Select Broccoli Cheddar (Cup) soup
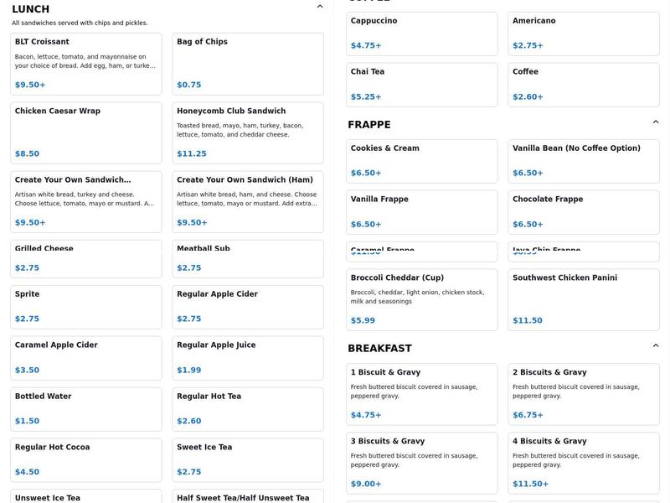Image resolution: width=670 pixels, height=503 pixels. pyautogui.click(x=421, y=299)
